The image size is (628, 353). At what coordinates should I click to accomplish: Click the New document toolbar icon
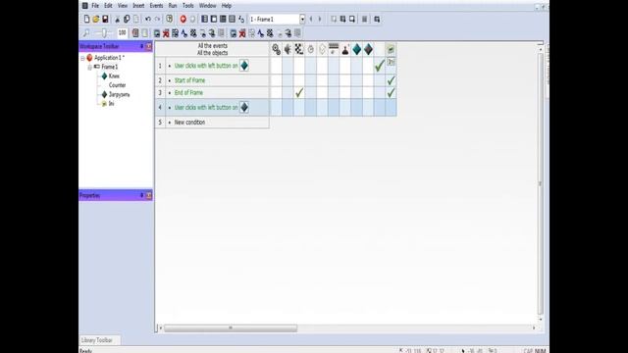(x=86, y=19)
